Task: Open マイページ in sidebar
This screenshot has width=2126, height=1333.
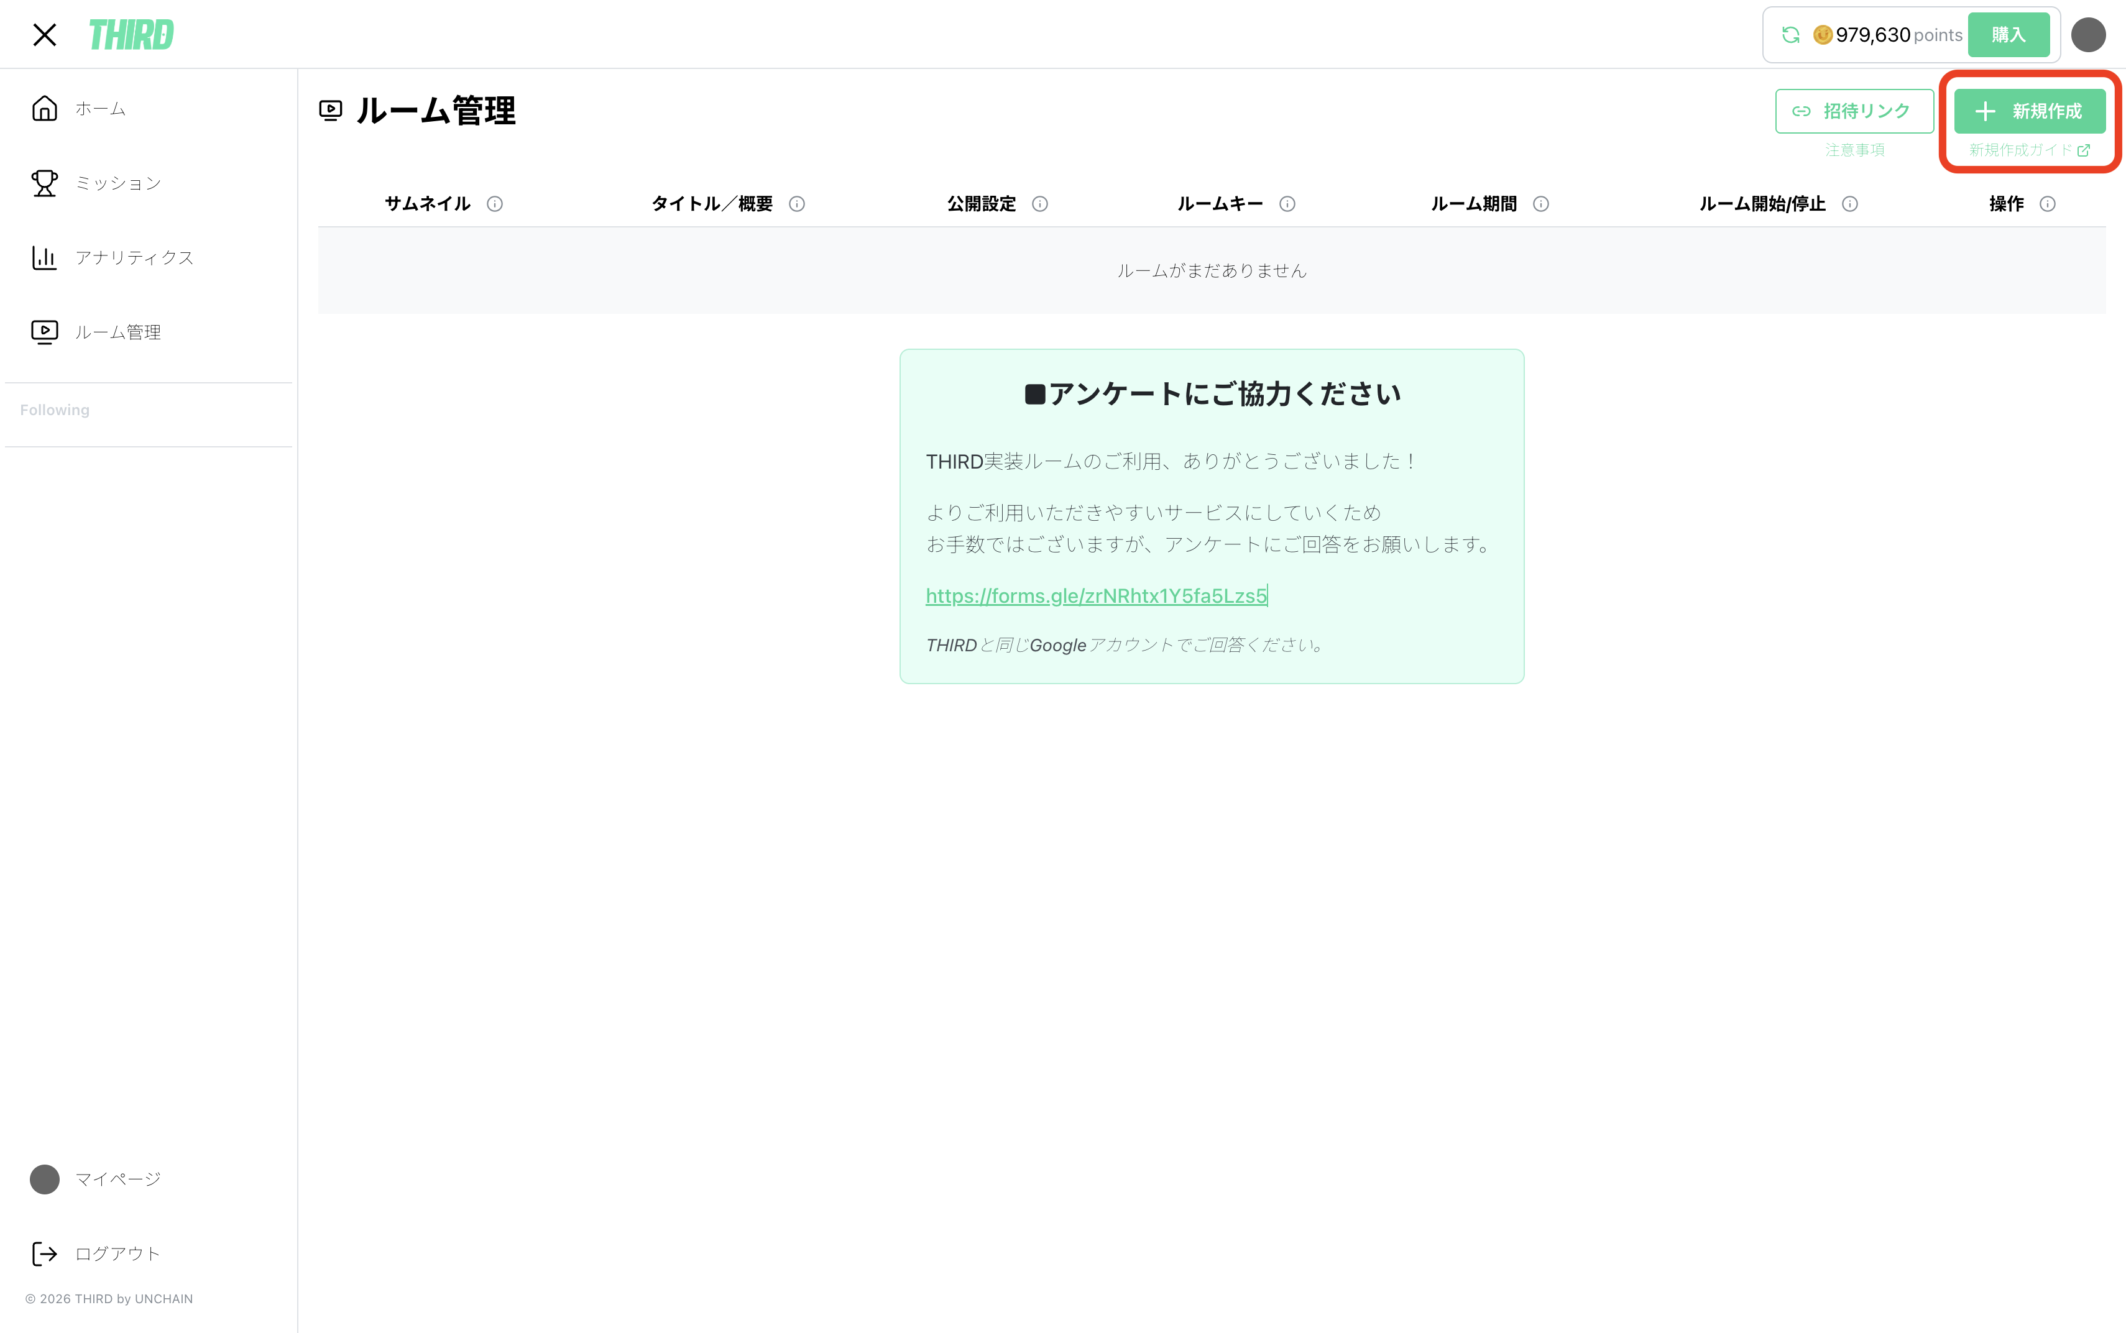Action: [x=117, y=1179]
